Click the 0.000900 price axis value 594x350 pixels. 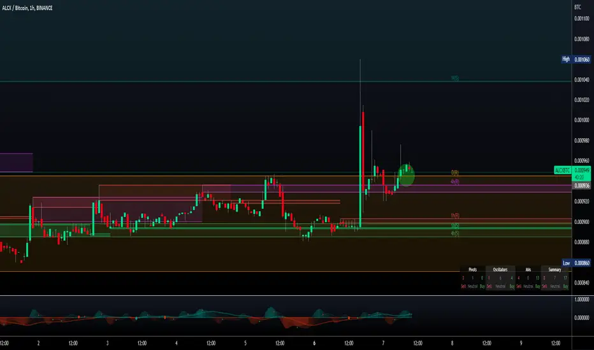click(581, 221)
